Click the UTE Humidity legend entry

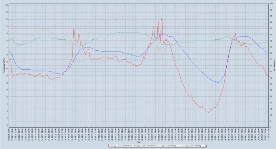[167, 145]
